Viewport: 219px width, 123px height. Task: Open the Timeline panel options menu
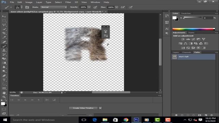[x=160, y=96]
